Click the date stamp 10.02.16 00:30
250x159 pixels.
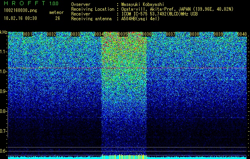coord(20,18)
